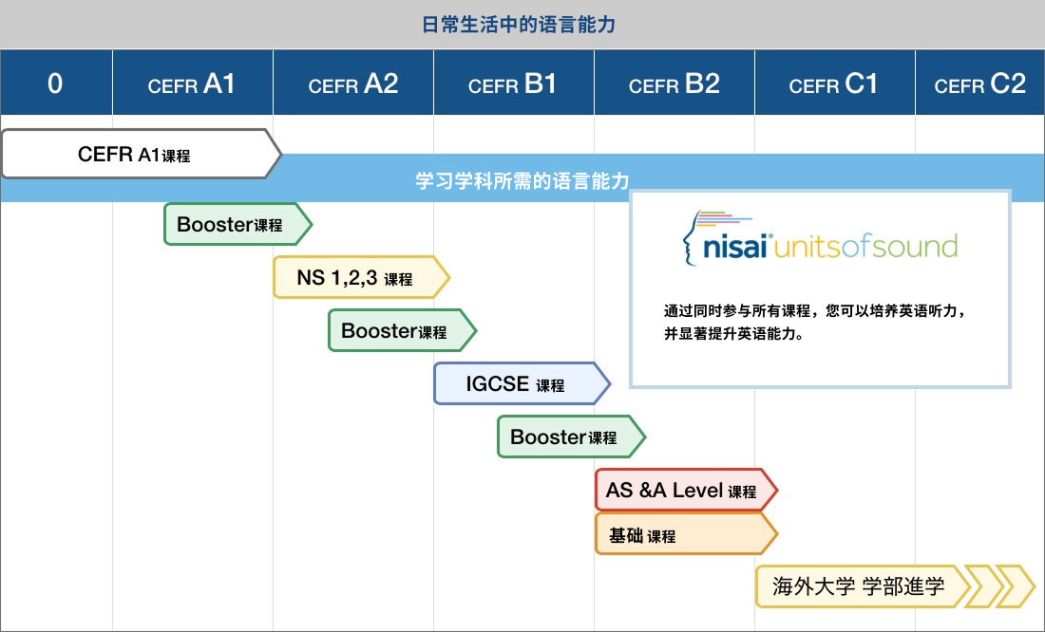Click the Booster课程 box between NS 1,2,3 and IGCSE

(395, 331)
